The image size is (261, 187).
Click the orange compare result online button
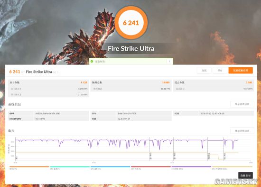point(241,71)
